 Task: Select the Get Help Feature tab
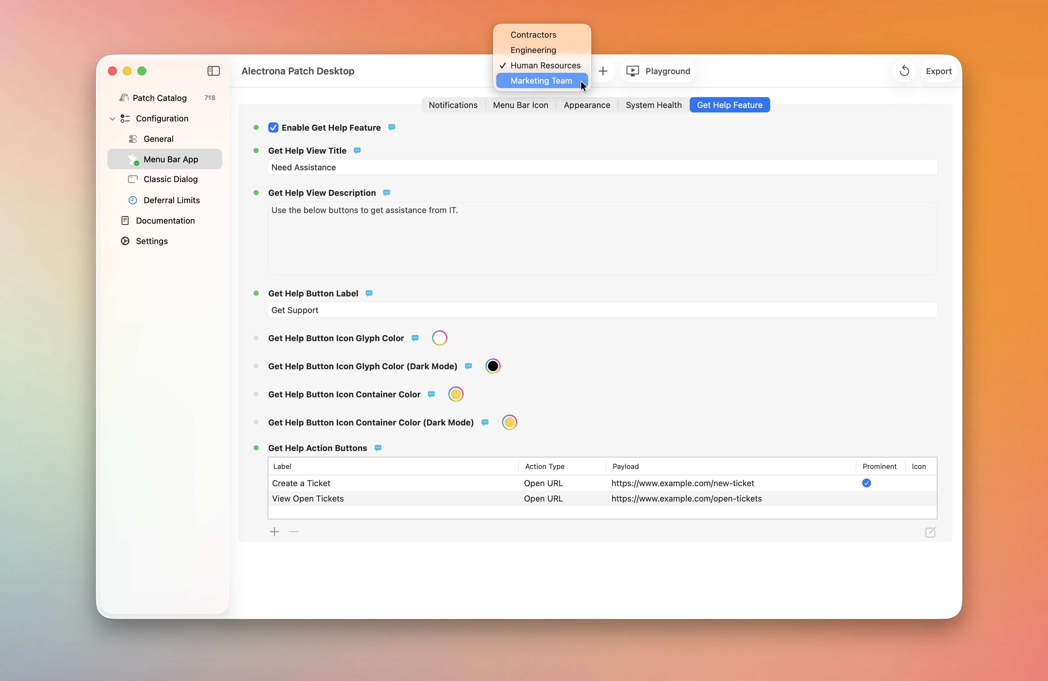(729, 105)
